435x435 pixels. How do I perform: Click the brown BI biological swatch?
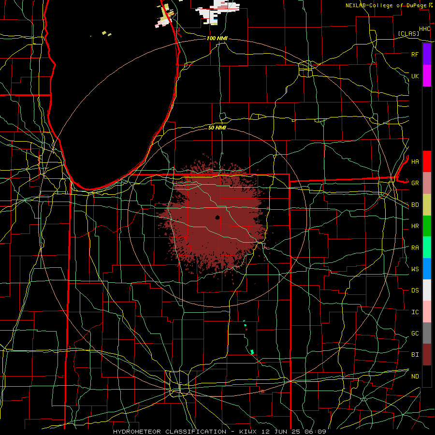[427, 355]
